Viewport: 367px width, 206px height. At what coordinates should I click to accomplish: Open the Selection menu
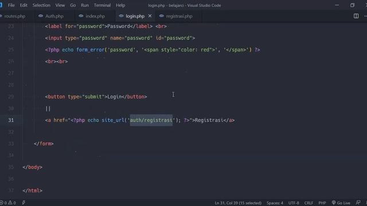pos(41,5)
